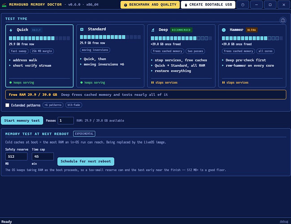Click the Hammer circle icon
291x224 pixels.
pyautogui.click(x=224, y=30)
